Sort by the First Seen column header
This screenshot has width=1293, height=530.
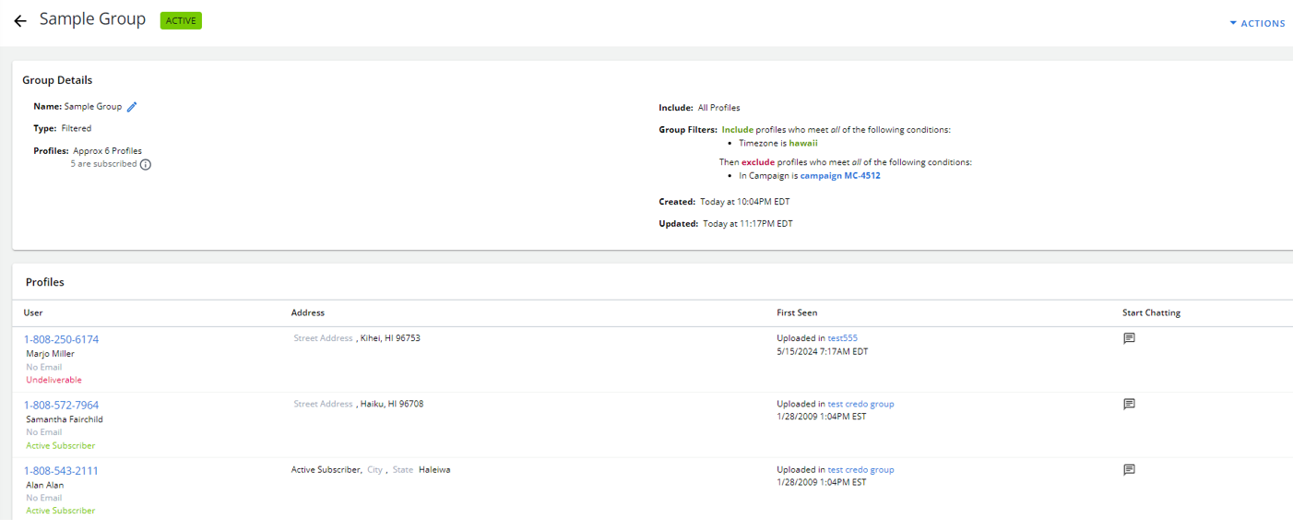coord(797,312)
